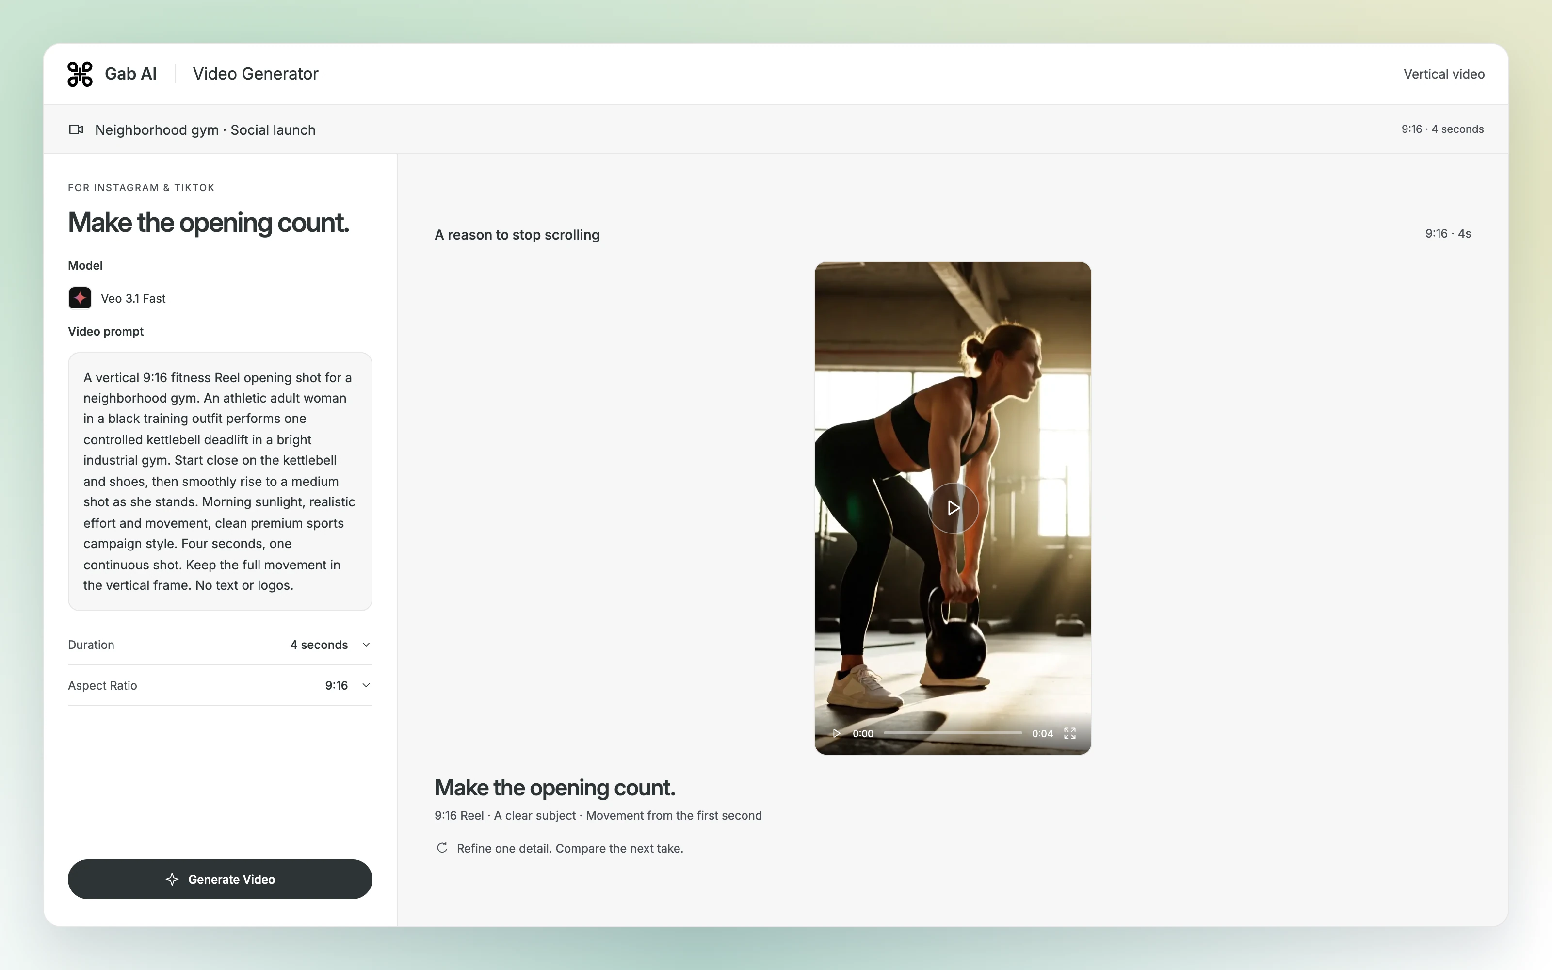Click the 0:04 video duration timestamp
Viewport: 1552px width, 970px height.
(x=1042, y=733)
